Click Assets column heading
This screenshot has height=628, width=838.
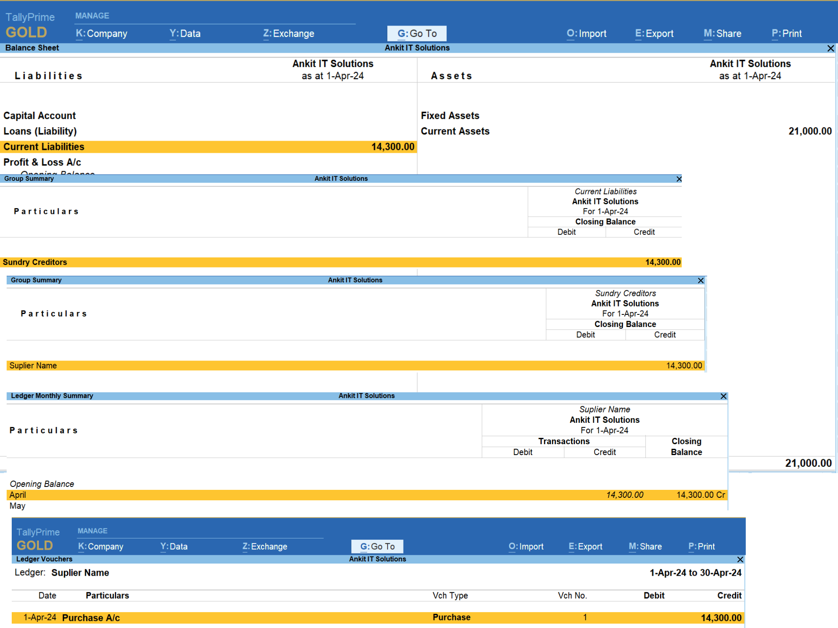[452, 76]
